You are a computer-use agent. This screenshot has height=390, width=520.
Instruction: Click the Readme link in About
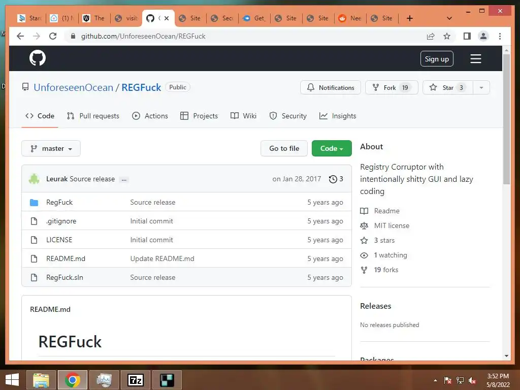coord(386,211)
